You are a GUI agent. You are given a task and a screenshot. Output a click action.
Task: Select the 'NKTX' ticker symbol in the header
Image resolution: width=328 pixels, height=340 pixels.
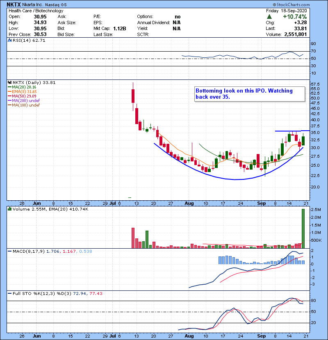click(14, 5)
